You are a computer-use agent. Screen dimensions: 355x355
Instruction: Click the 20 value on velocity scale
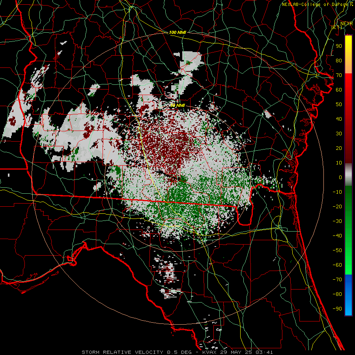point(339,148)
